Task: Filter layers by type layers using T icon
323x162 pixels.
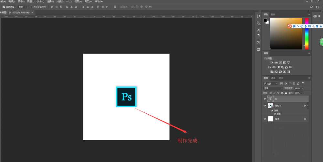Action: coord(290,83)
